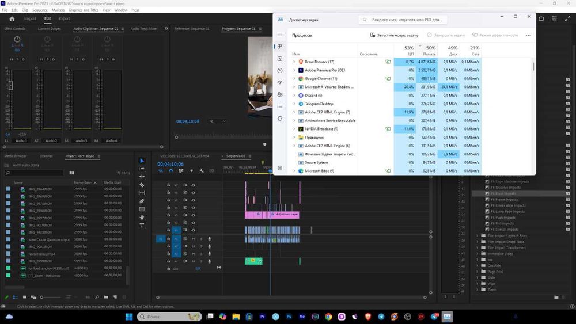Select the Selection tool in the tools panel
This screenshot has height=324, width=576.
tap(142, 161)
